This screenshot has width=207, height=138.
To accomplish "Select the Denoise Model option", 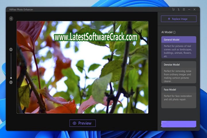I will pos(179,72).
